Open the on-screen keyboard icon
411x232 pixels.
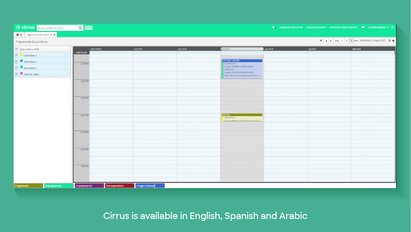tap(88, 28)
